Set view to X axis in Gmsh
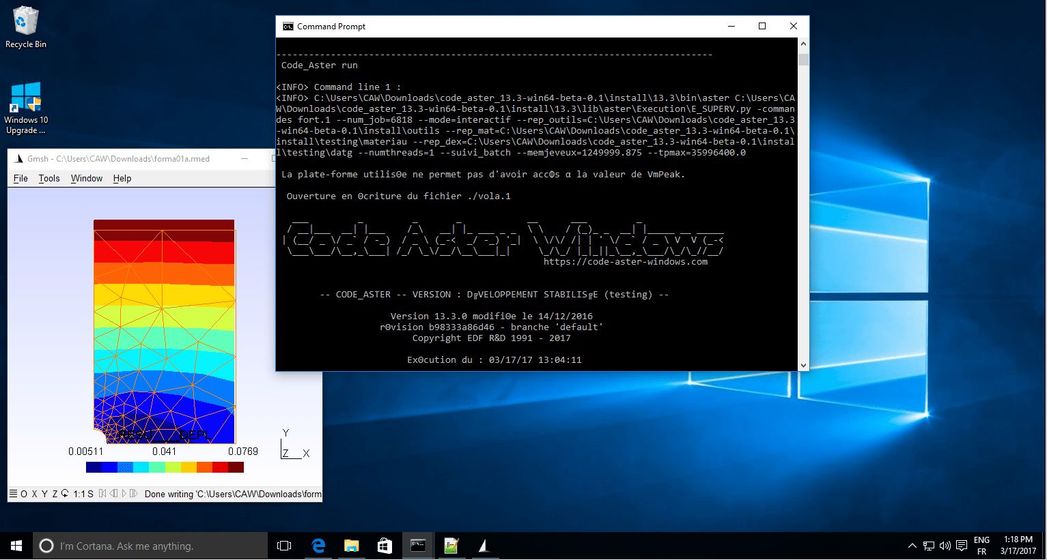Viewport: 1047px width, 560px height. [x=34, y=494]
